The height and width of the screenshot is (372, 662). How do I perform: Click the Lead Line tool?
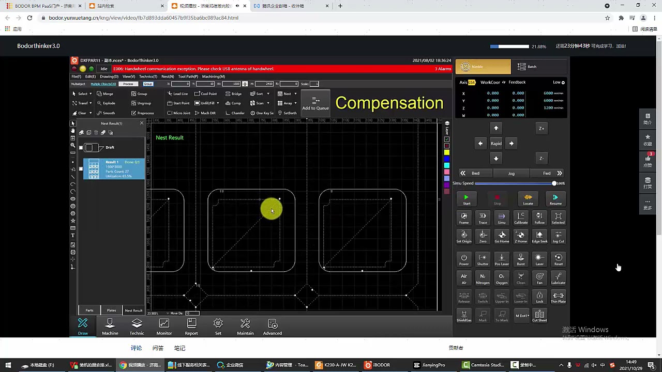pyautogui.click(x=177, y=94)
